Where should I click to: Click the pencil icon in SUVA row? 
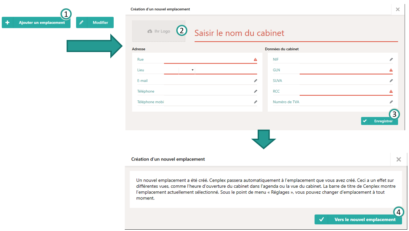coord(391,81)
